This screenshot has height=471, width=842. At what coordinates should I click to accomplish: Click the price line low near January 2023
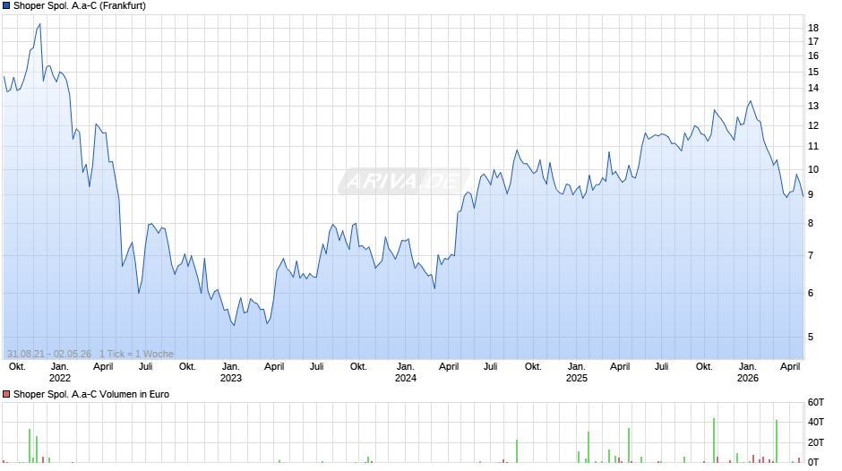coord(234,325)
